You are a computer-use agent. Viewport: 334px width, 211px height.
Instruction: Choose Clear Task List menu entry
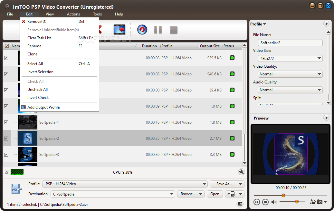click(60, 38)
